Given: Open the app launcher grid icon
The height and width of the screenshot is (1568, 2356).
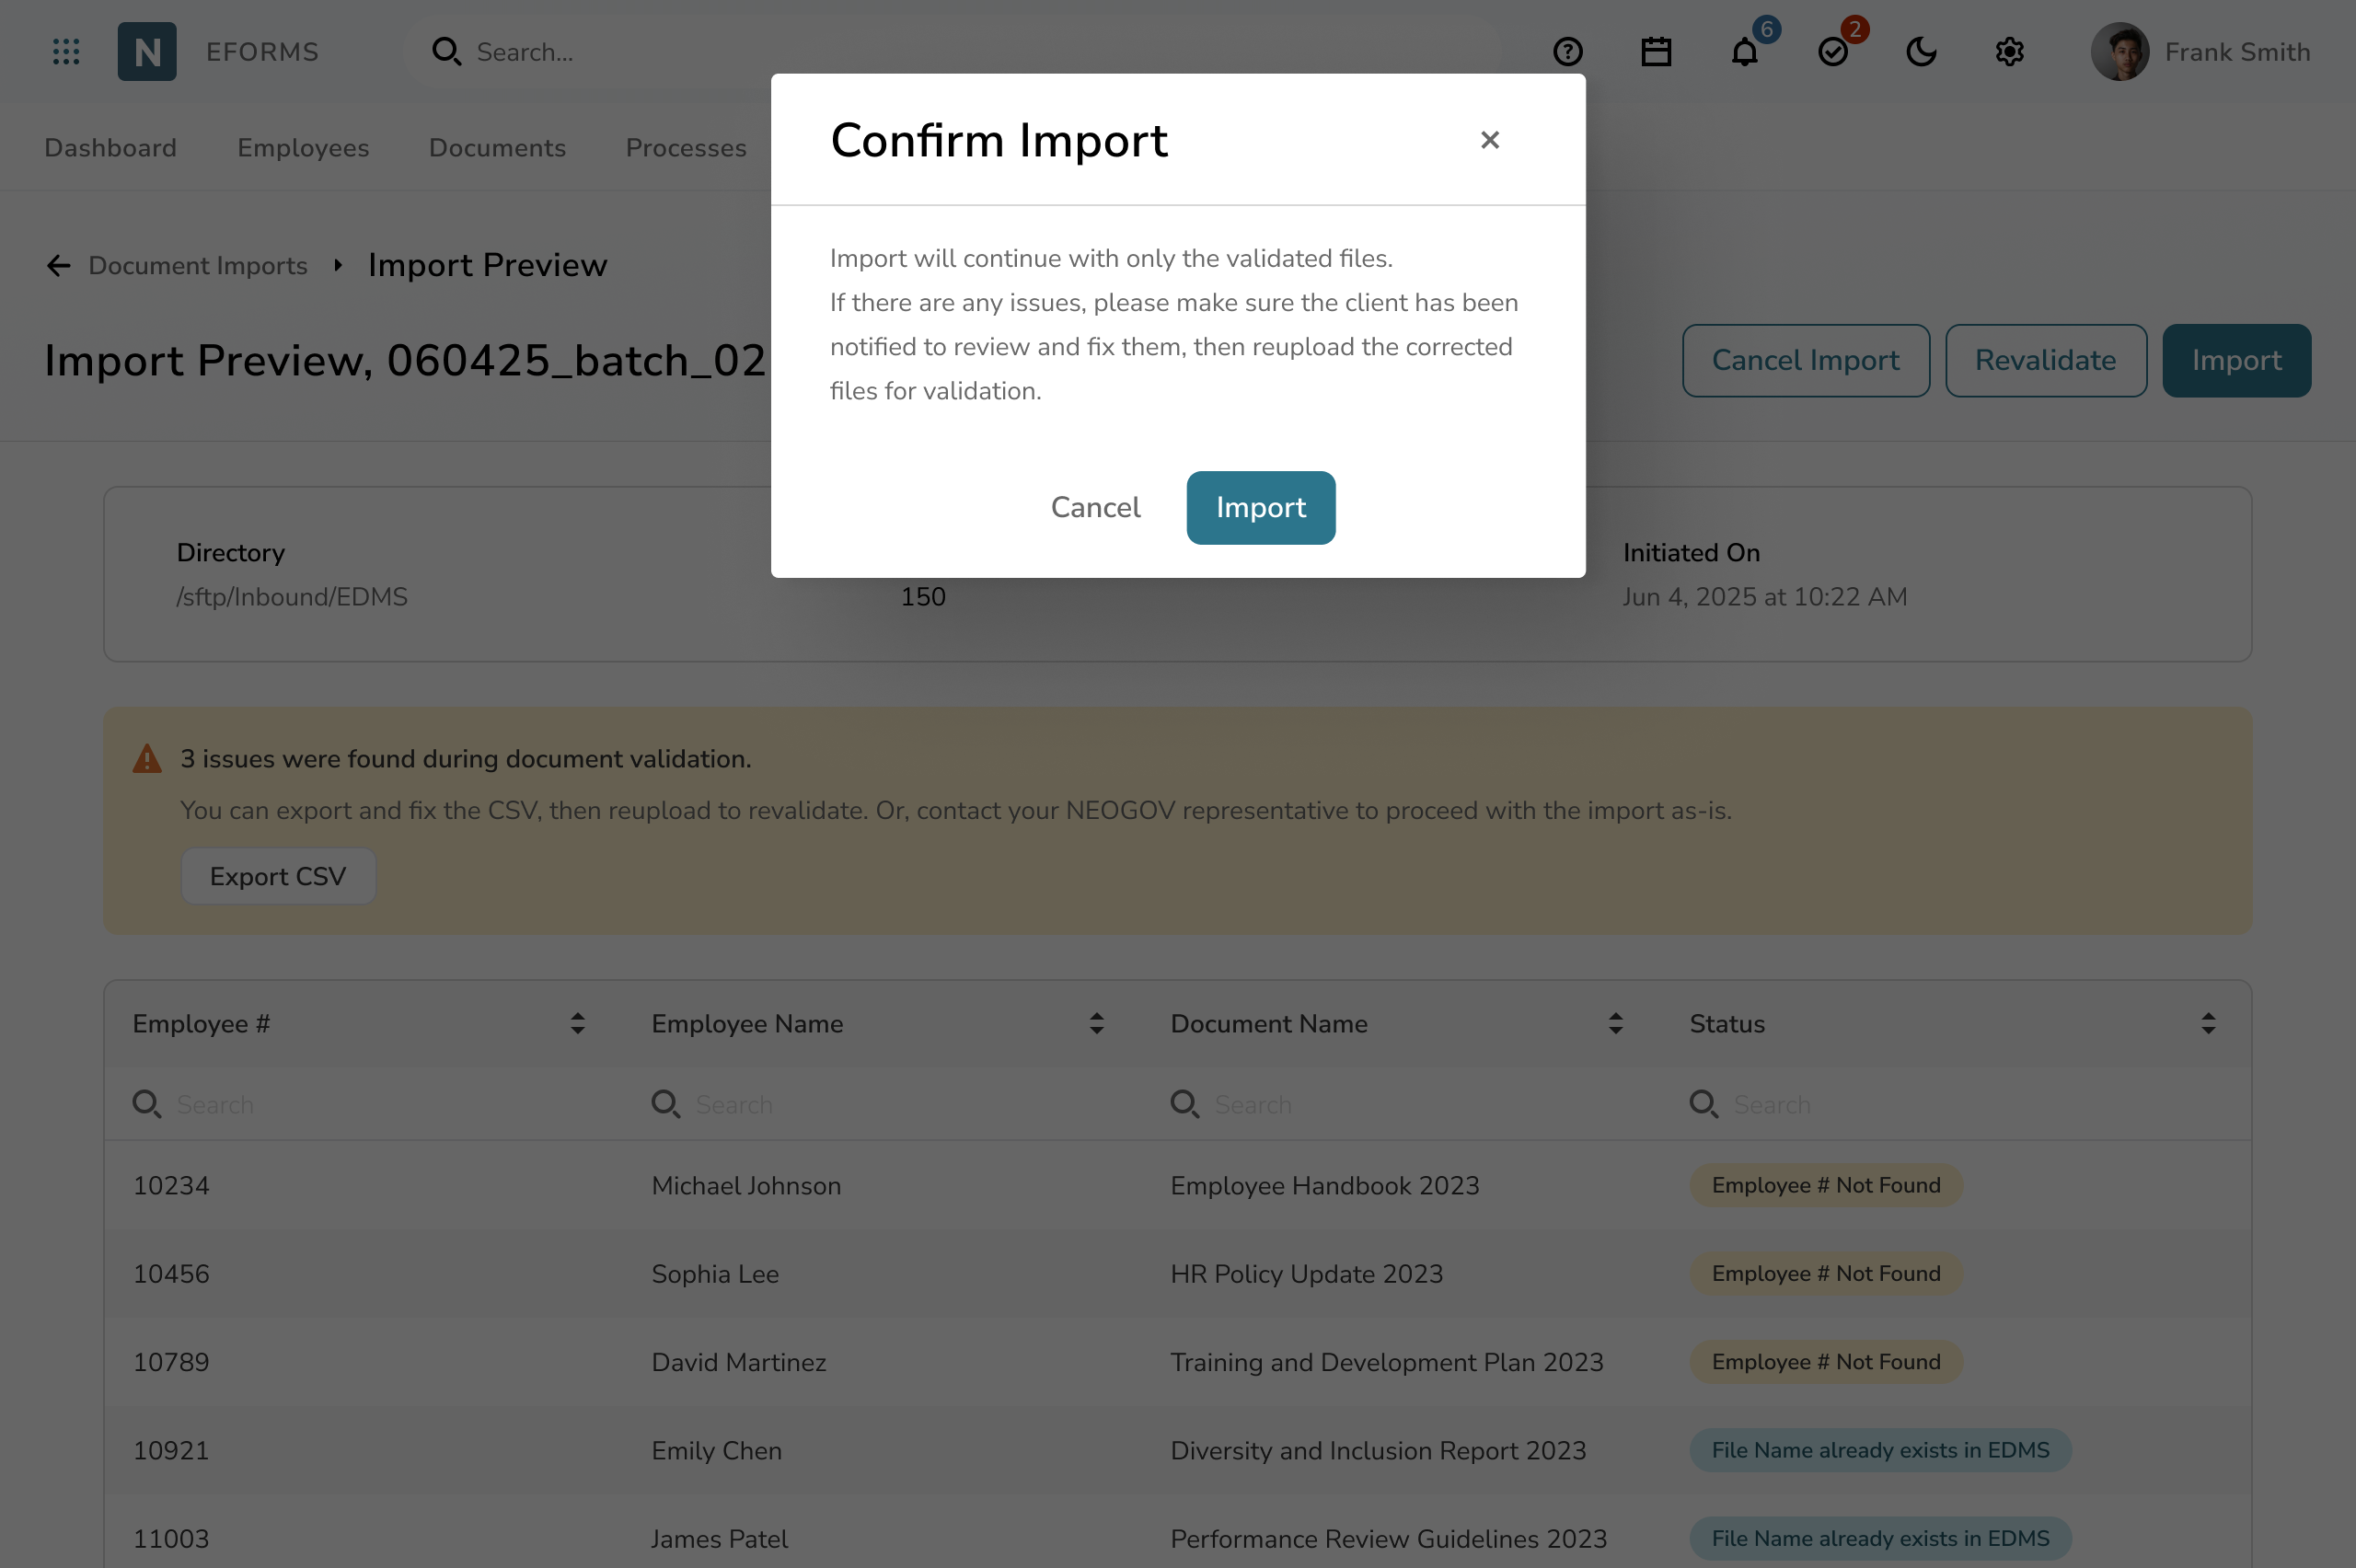Looking at the screenshot, I should click(66, 52).
